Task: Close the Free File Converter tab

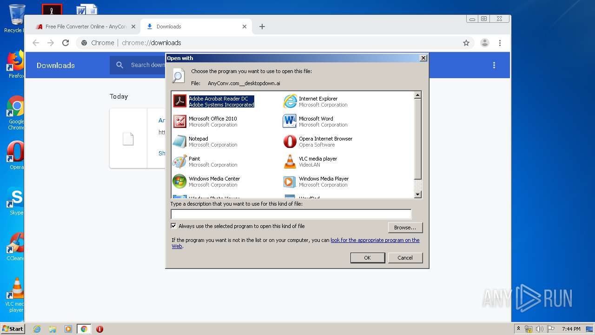Action: pos(133,27)
